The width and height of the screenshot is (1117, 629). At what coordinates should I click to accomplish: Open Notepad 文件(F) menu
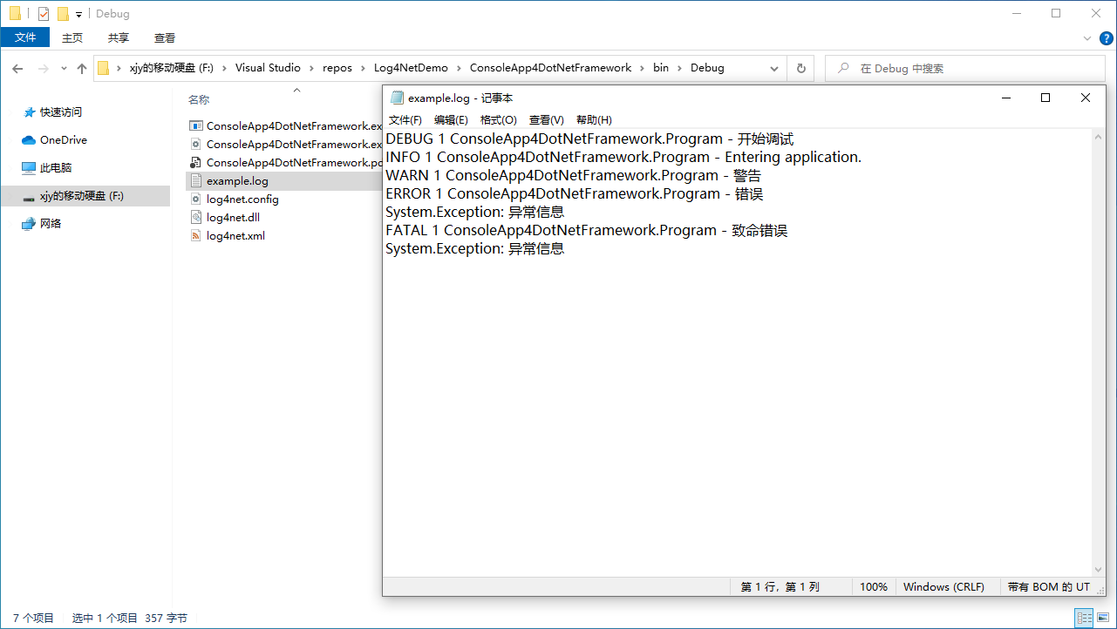click(405, 120)
